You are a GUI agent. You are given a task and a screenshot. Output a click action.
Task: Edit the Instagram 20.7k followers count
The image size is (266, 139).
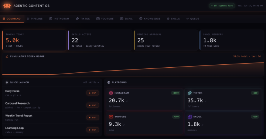(x=127, y=101)
